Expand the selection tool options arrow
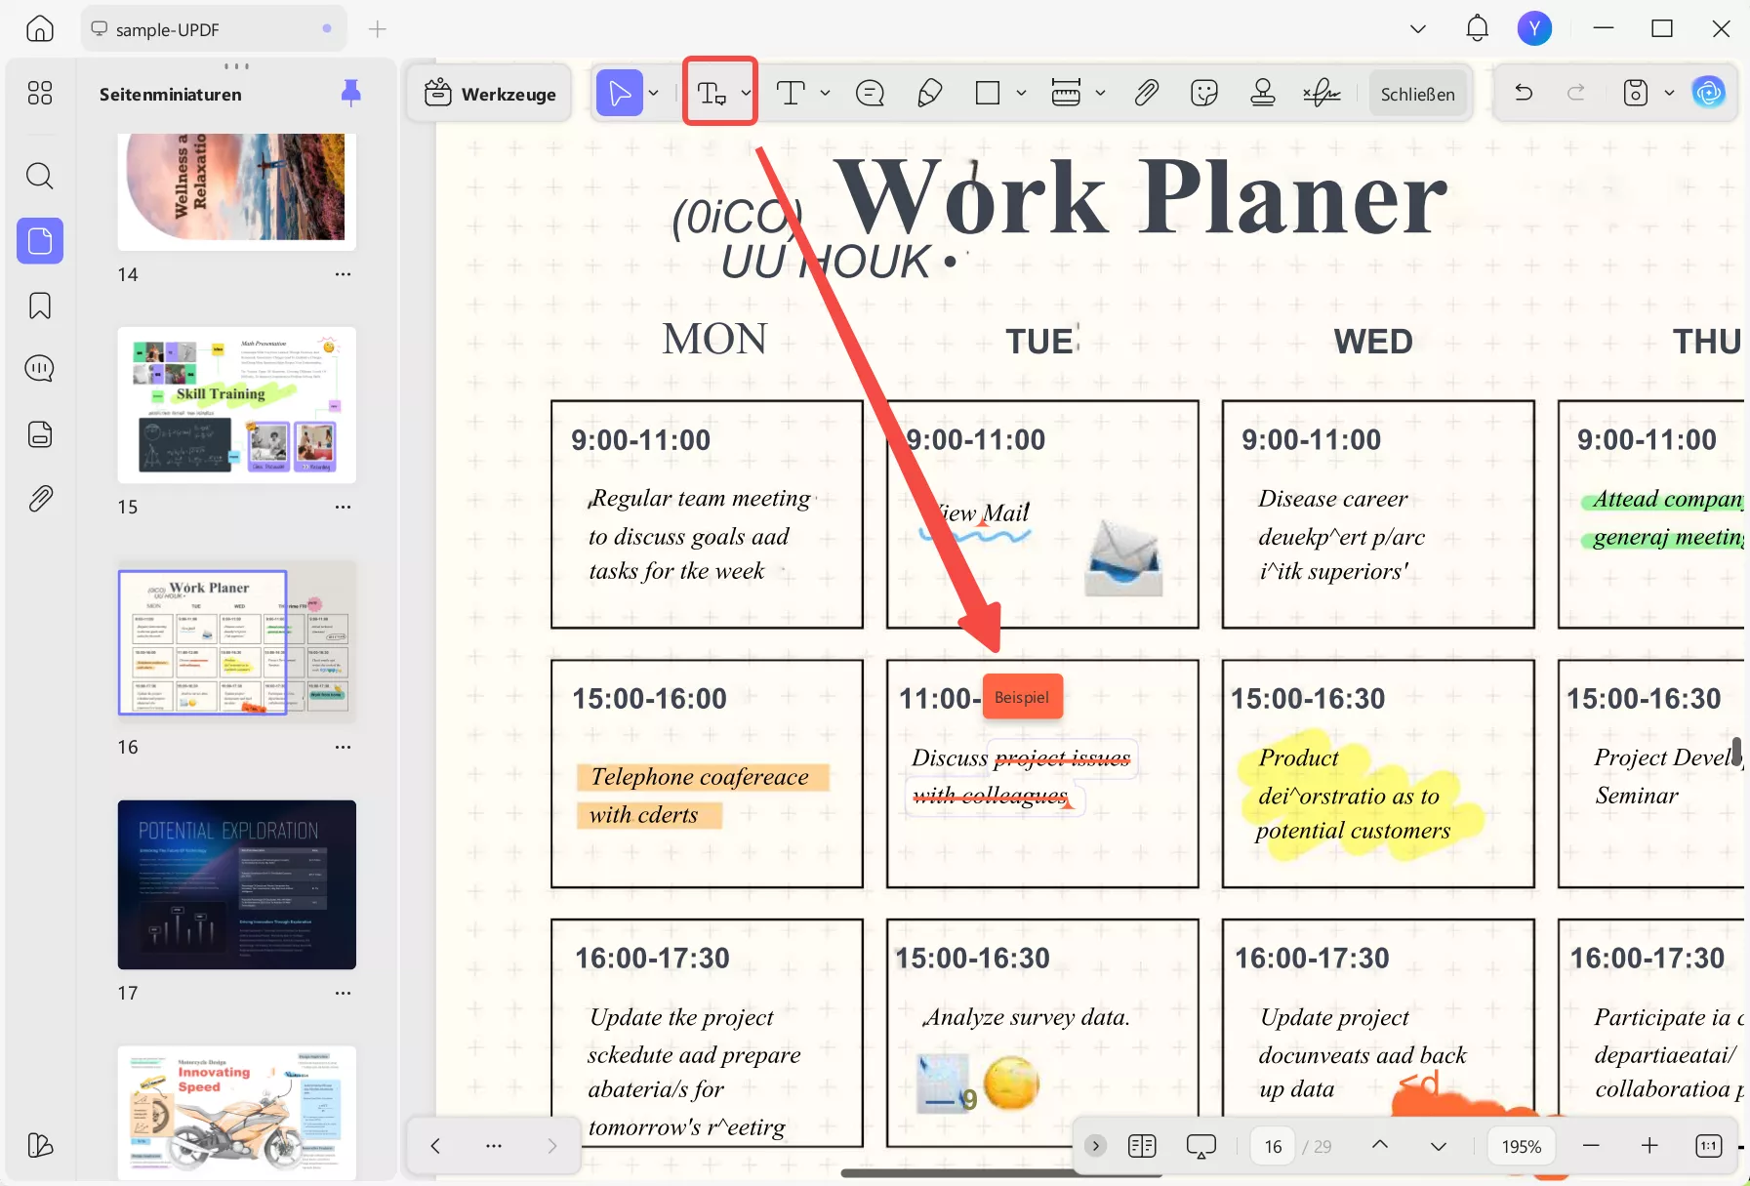Image resolution: width=1750 pixels, height=1186 pixels. click(654, 94)
